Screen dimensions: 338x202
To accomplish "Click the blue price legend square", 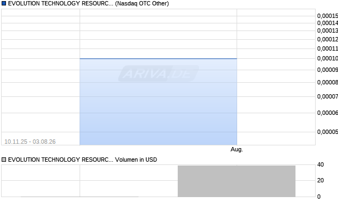I will click(x=4, y=3).
